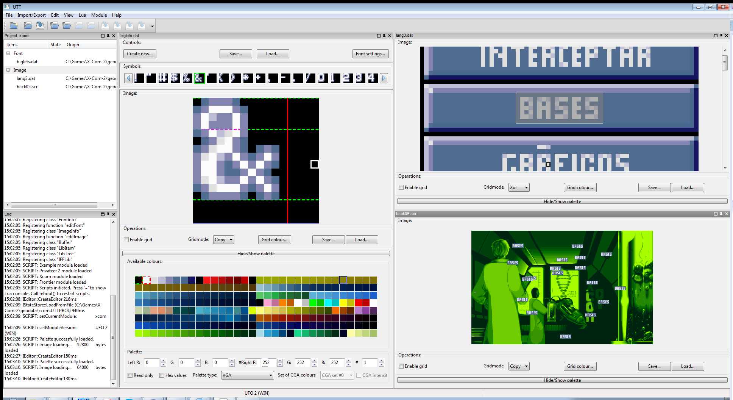The height and width of the screenshot is (400, 733).
Task: Select the '#' symbol thumbnail
Action: coord(163,78)
